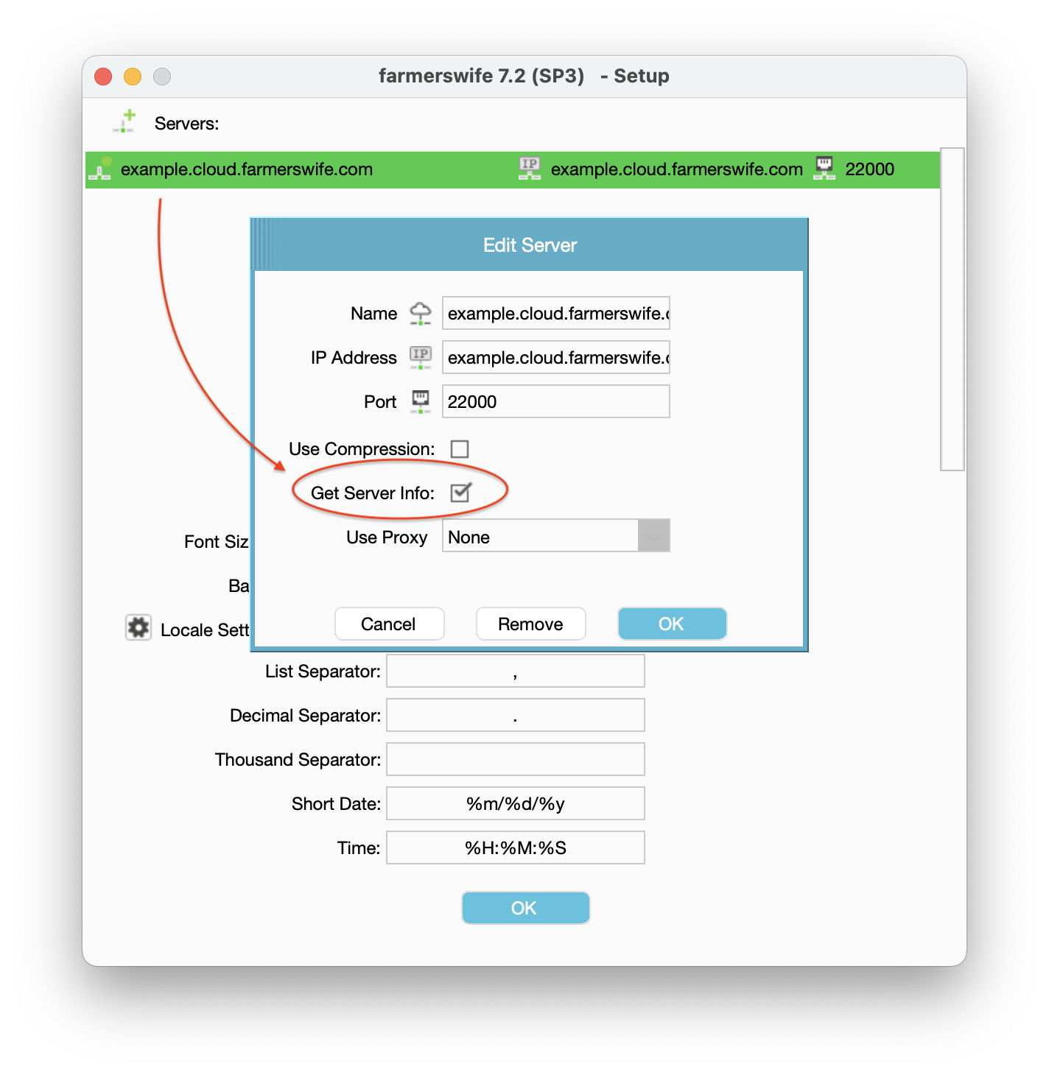Click the IP icon beside IP Address field
This screenshot has width=1049, height=1075.
tap(421, 357)
